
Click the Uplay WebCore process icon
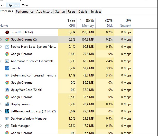7,90
